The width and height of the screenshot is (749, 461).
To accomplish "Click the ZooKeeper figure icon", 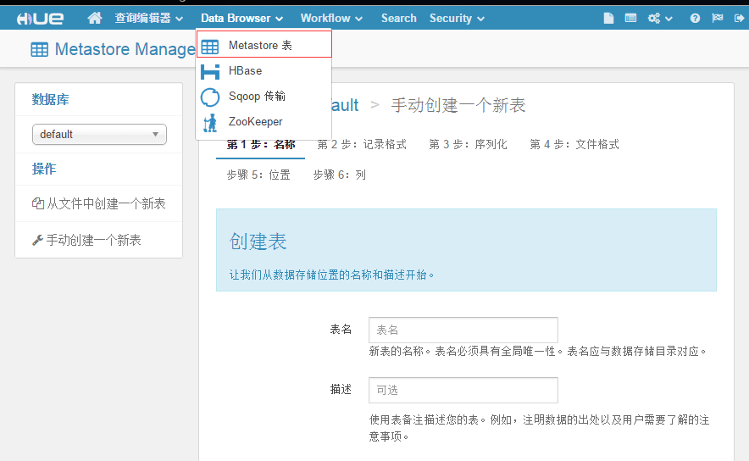I will click(210, 123).
